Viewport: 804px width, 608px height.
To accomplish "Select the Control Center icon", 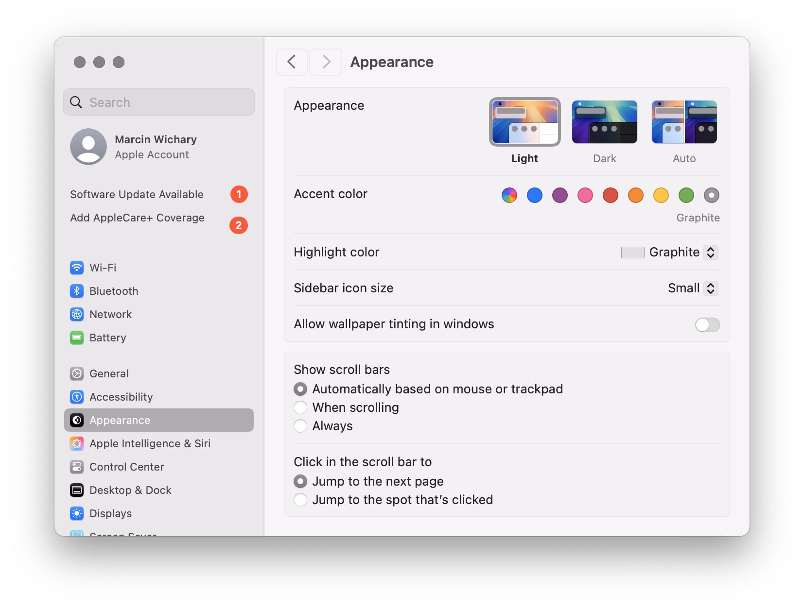I will point(77,467).
